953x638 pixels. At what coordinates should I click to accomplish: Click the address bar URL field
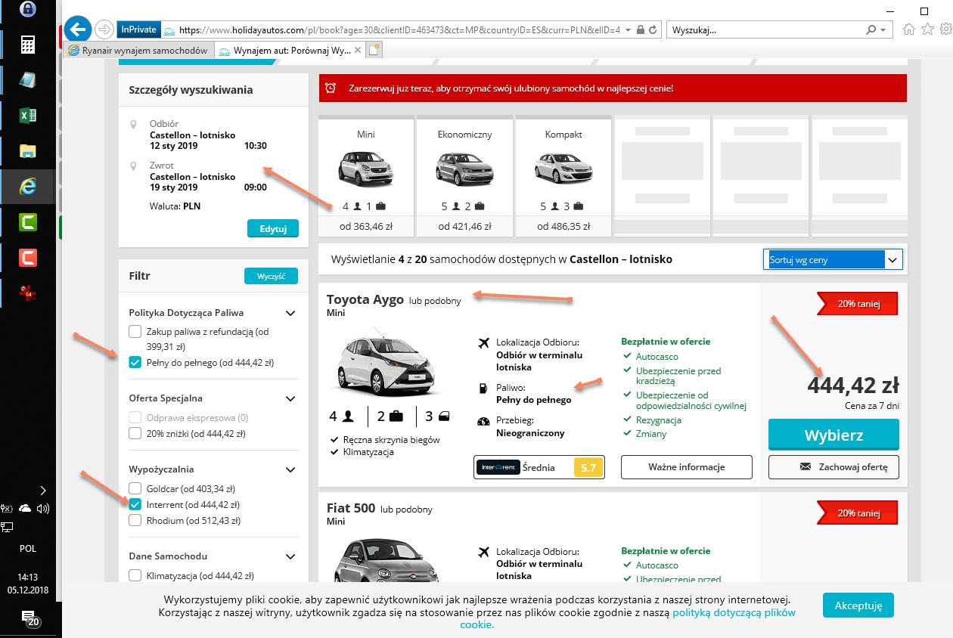click(399, 30)
